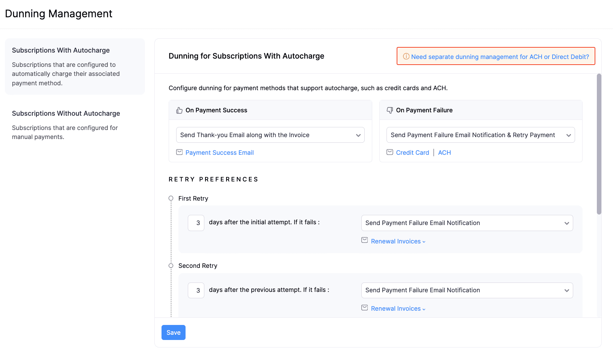Click the Second Retry timeline circle marker
Viewport: 613px width, 352px height.
coord(171,266)
